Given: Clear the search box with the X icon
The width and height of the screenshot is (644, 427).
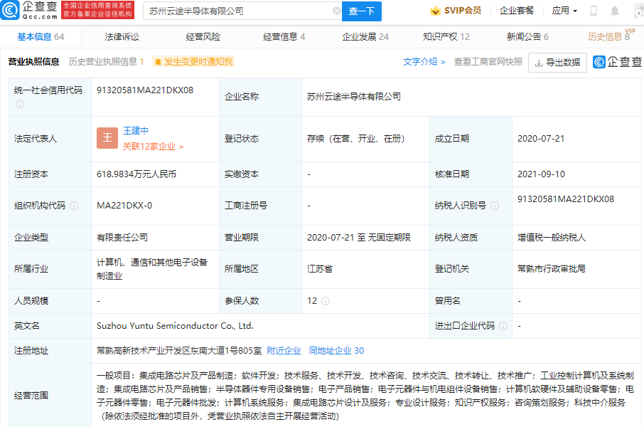Looking at the screenshot, I should (336, 11).
